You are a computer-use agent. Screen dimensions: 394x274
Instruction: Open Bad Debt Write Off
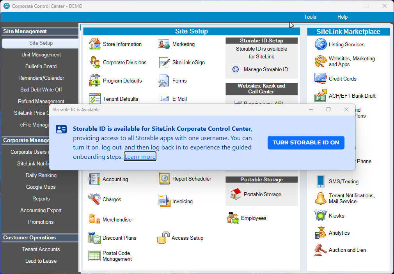coord(41,90)
